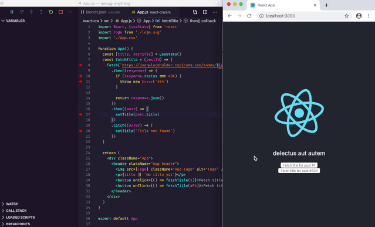This screenshot has height=227, width=375.
Task: Close the React App browser tab
Action: (315, 5)
